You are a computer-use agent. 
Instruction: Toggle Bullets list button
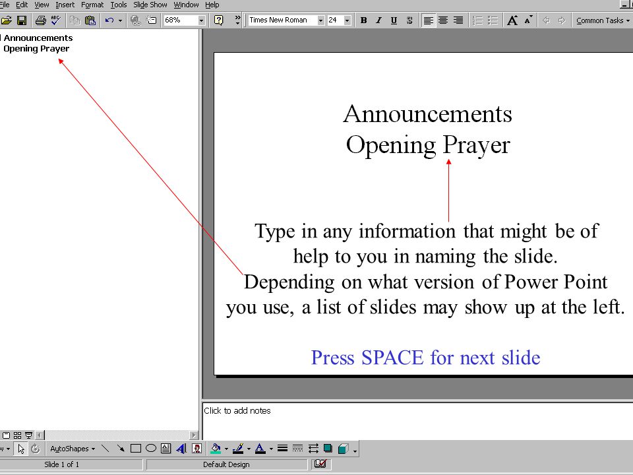493,20
